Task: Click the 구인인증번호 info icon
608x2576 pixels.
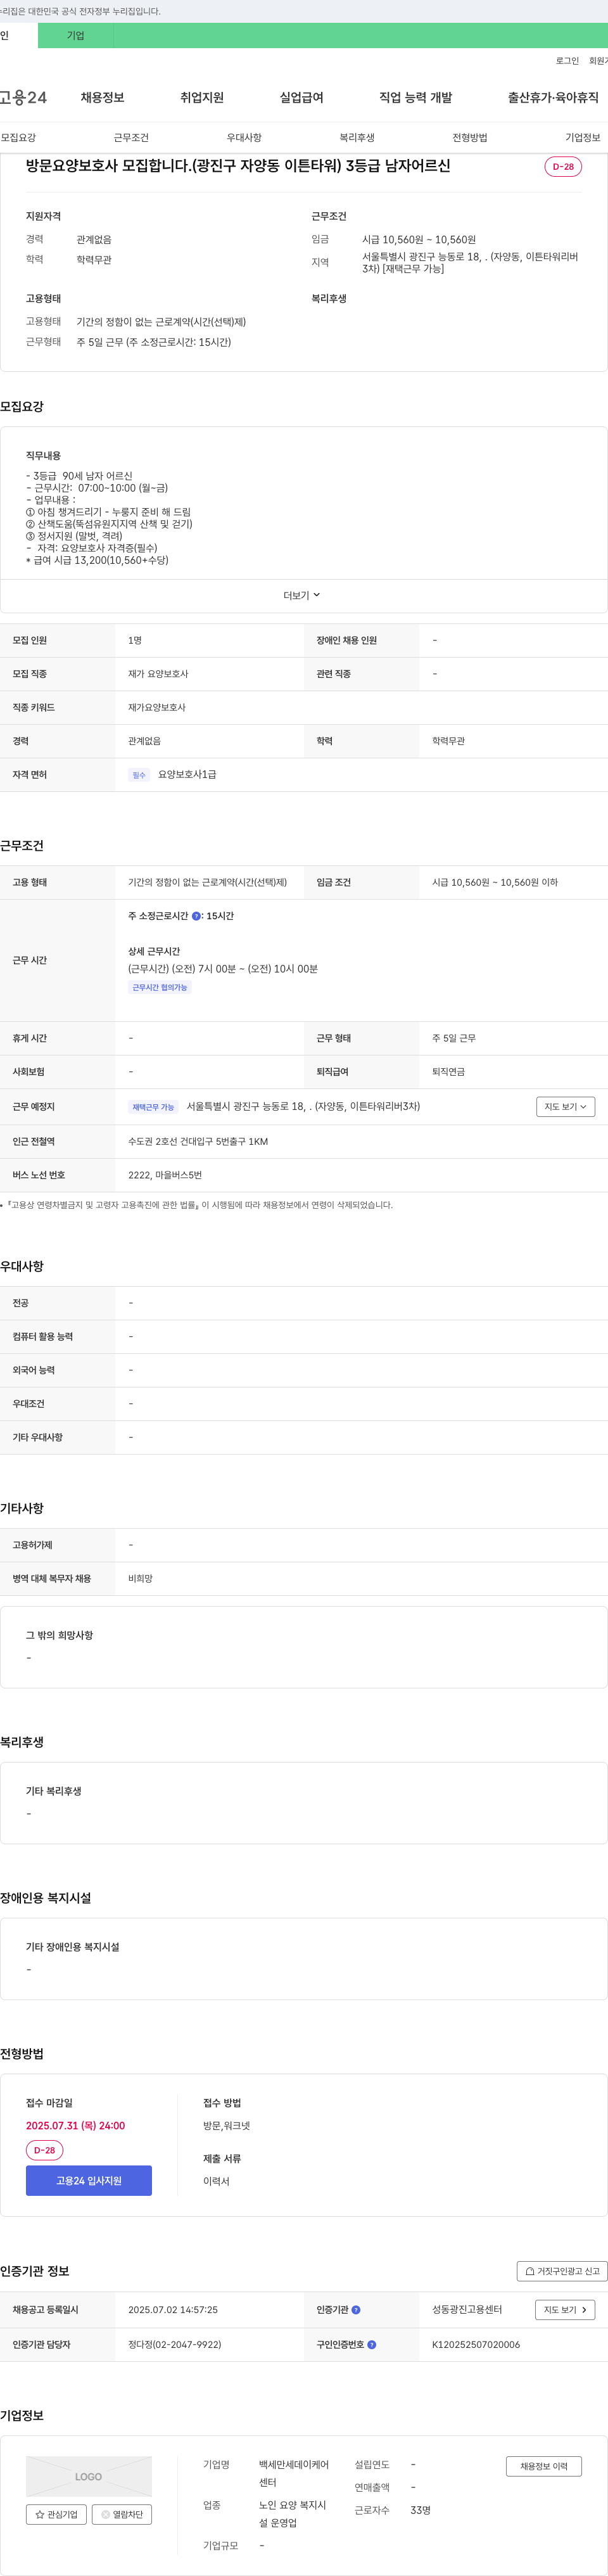Action: 372,2344
